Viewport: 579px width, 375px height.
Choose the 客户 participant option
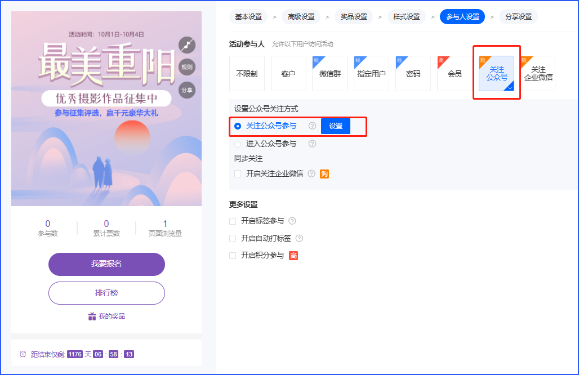[x=288, y=73]
